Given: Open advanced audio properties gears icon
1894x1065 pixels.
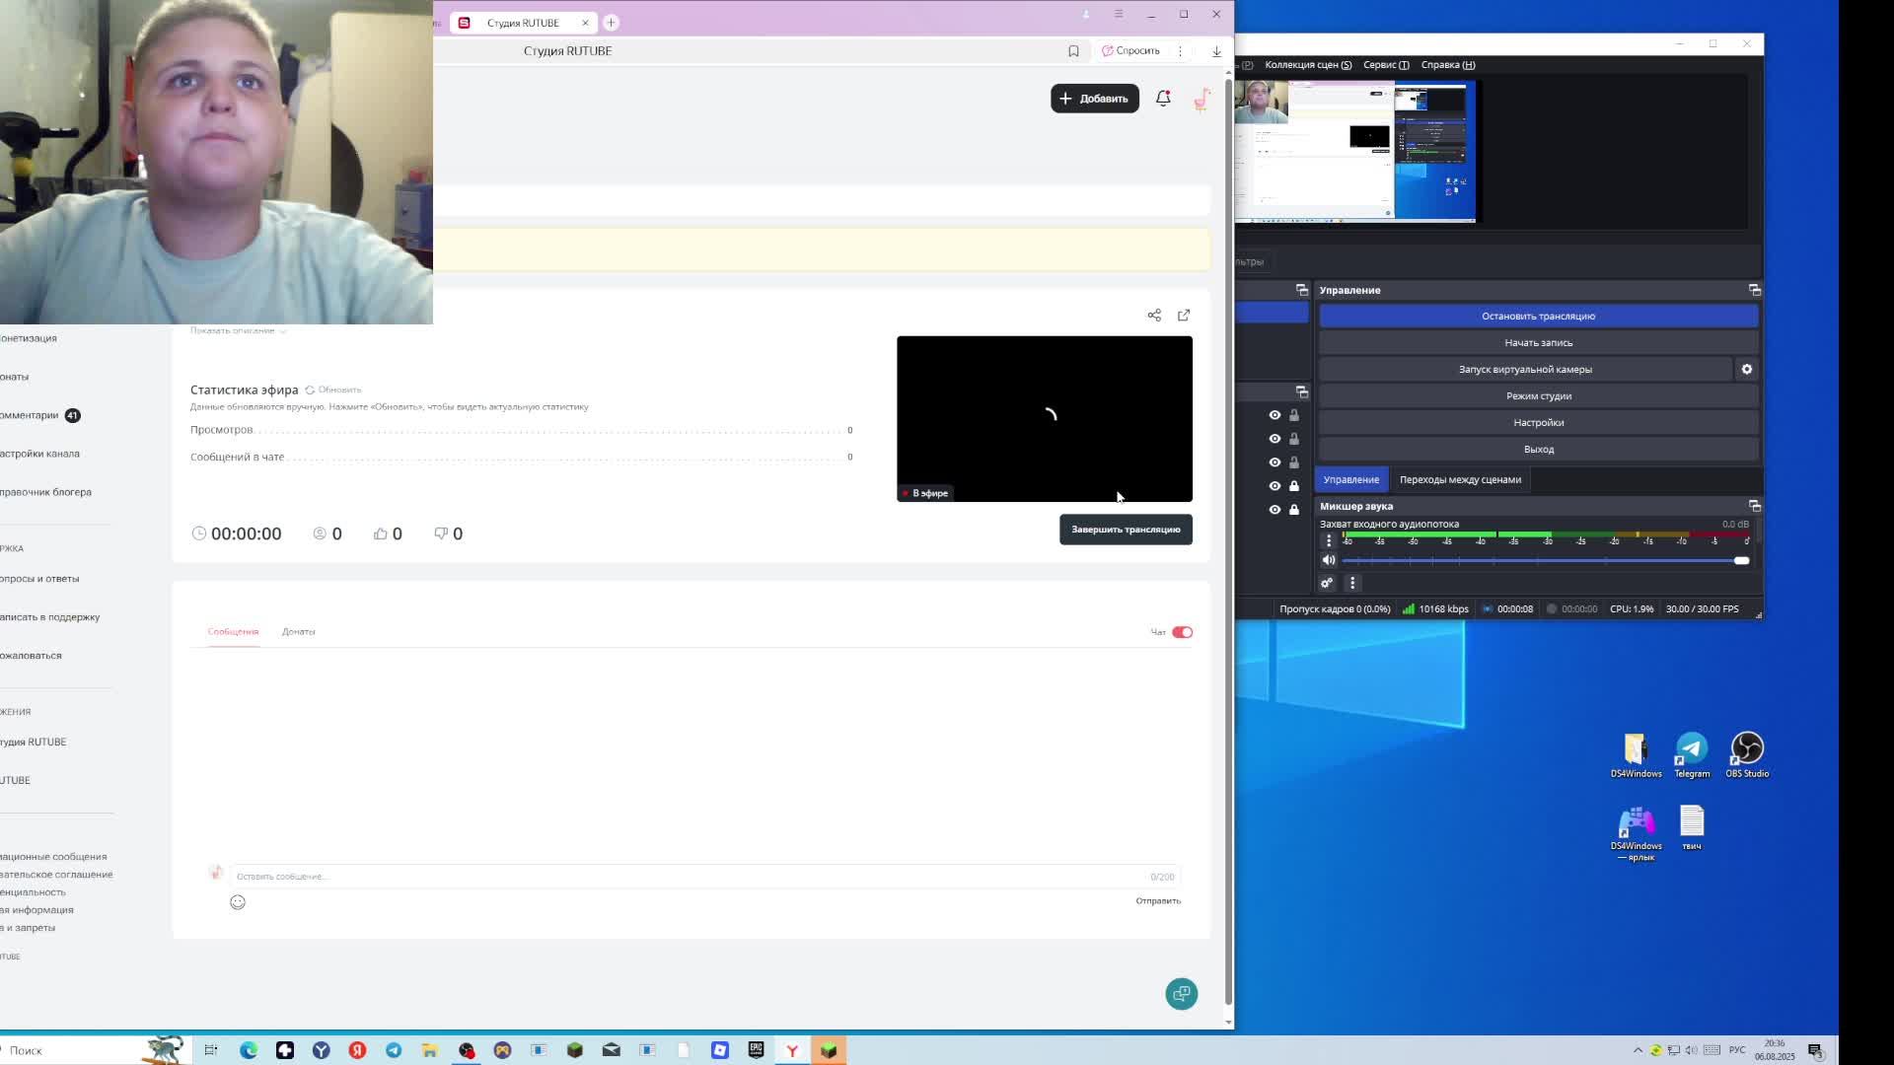Looking at the screenshot, I should click(x=1327, y=583).
